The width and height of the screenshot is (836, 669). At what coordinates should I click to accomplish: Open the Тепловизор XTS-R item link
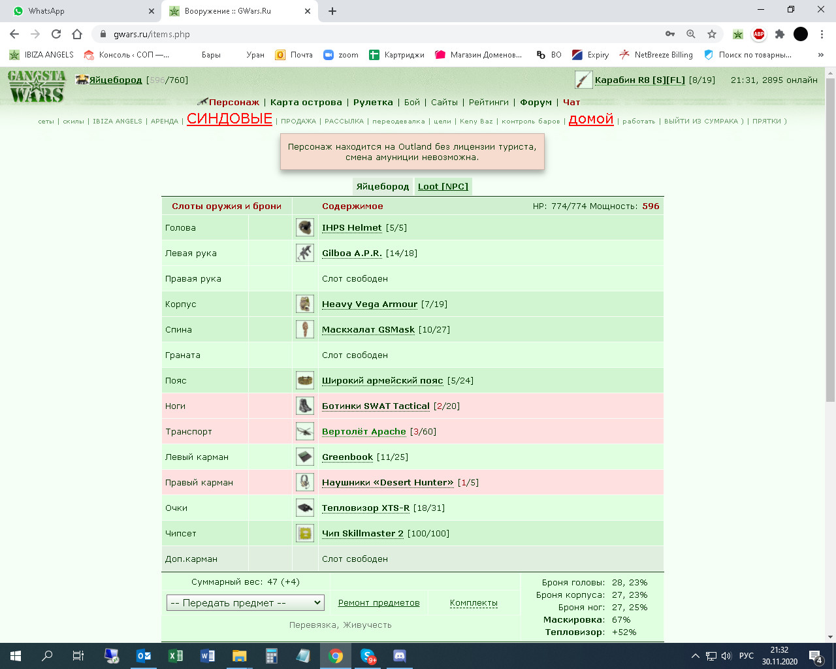coord(366,508)
